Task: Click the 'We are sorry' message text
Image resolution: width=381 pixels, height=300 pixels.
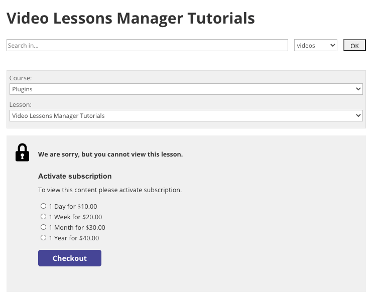Action: pyautogui.click(x=110, y=155)
